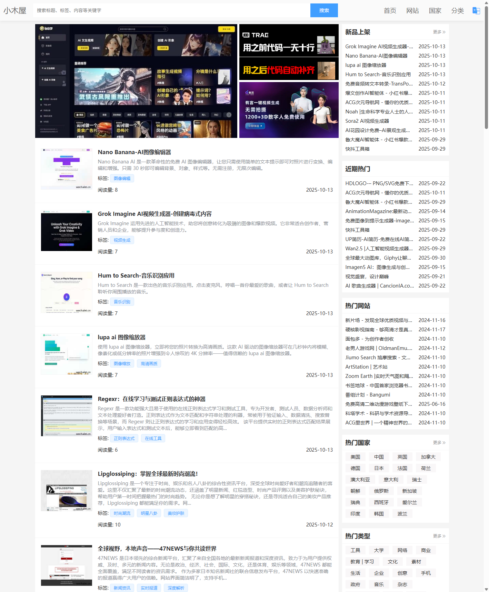Viewport: 489px width, 592px height.
Task: Open Hum to Search-音乐识别应用 article title
Action: (136, 275)
